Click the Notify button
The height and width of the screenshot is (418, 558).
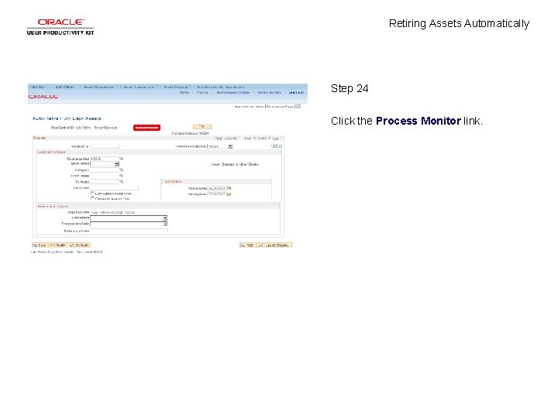pyautogui.click(x=58, y=245)
